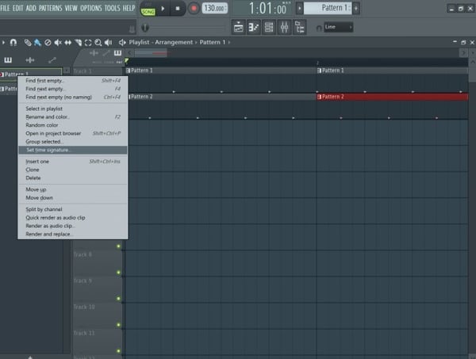Pick the Zoom tool in Playlist

coord(98,43)
